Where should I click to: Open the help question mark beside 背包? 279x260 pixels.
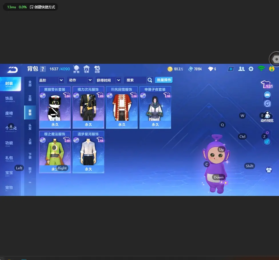43,69
